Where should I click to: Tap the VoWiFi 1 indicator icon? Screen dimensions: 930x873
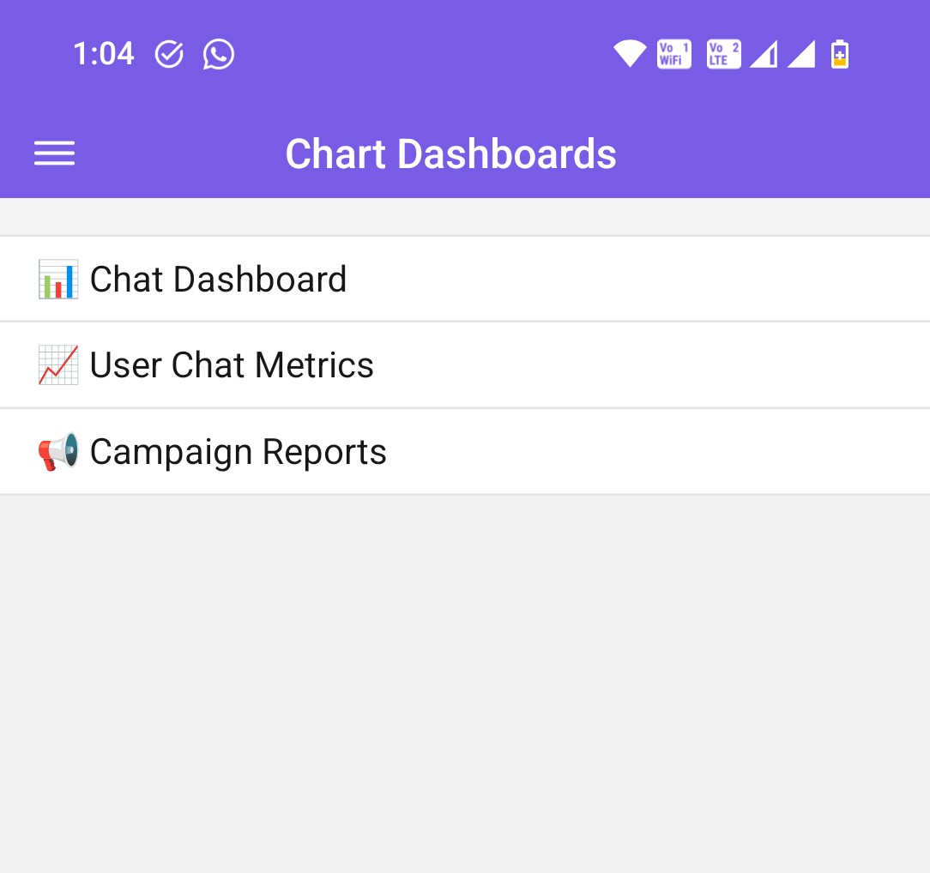point(673,53)
